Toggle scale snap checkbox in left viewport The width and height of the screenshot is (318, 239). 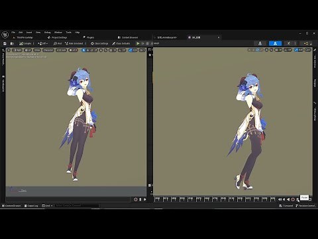130,50
